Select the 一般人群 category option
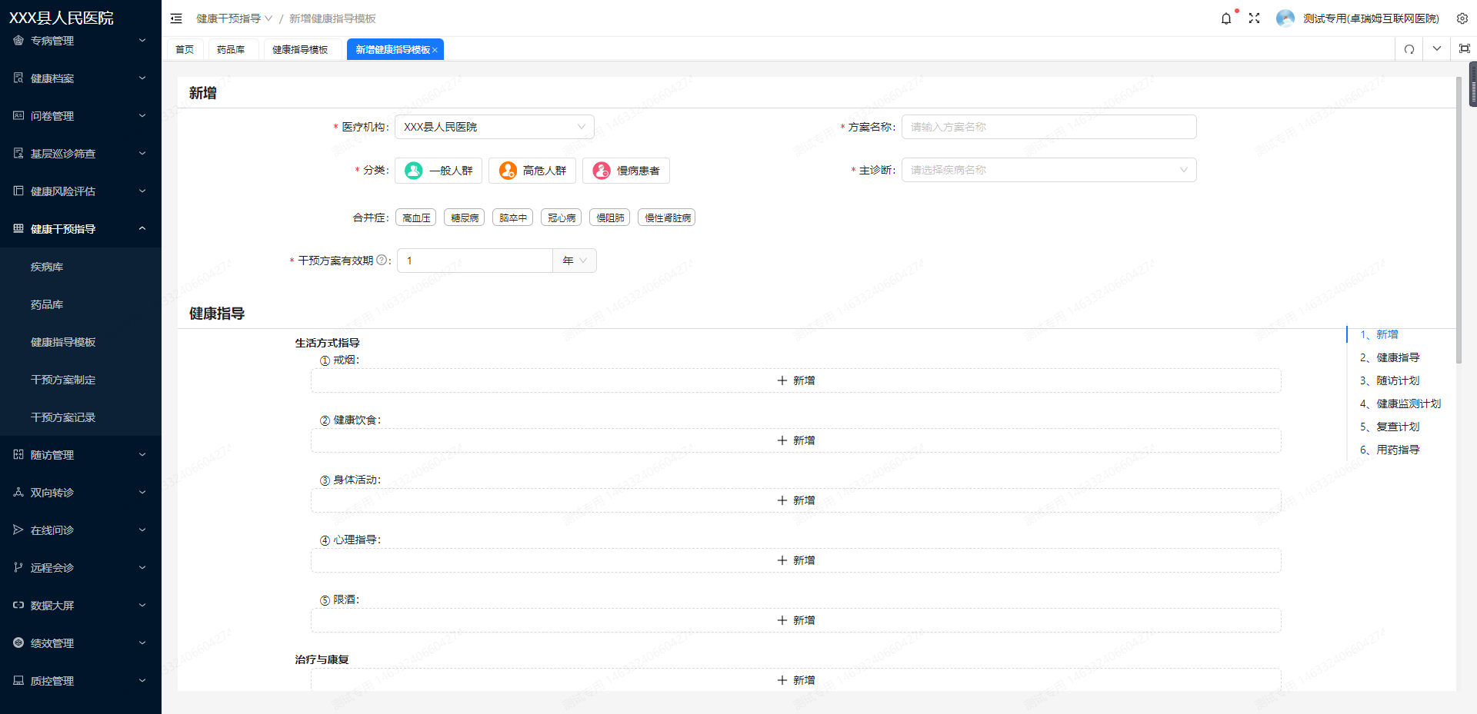 (x=438, y=171)
